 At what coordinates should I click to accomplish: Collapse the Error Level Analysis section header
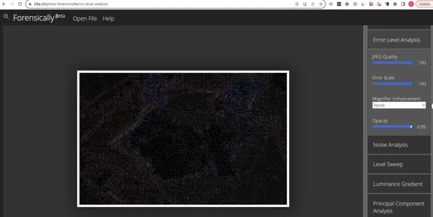399,40
